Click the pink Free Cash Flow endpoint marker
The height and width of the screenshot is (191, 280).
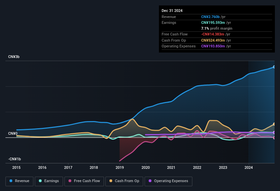tap(274, 138)
